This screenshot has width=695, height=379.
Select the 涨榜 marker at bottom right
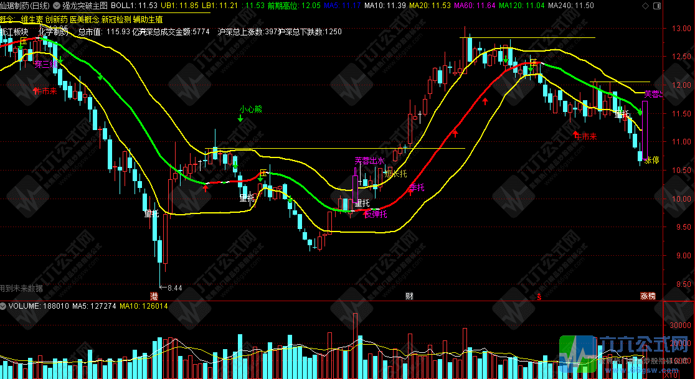(648, 295)
